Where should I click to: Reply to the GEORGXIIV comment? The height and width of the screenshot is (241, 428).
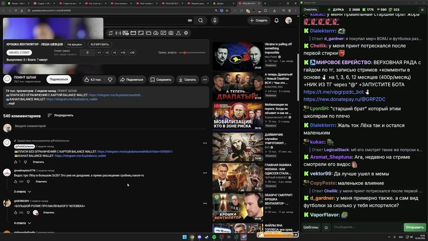(49, 213)
